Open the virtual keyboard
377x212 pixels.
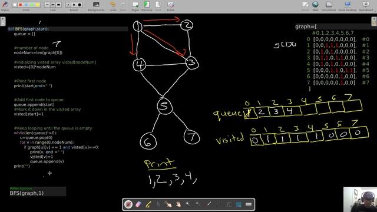click(x=249, y=204)
